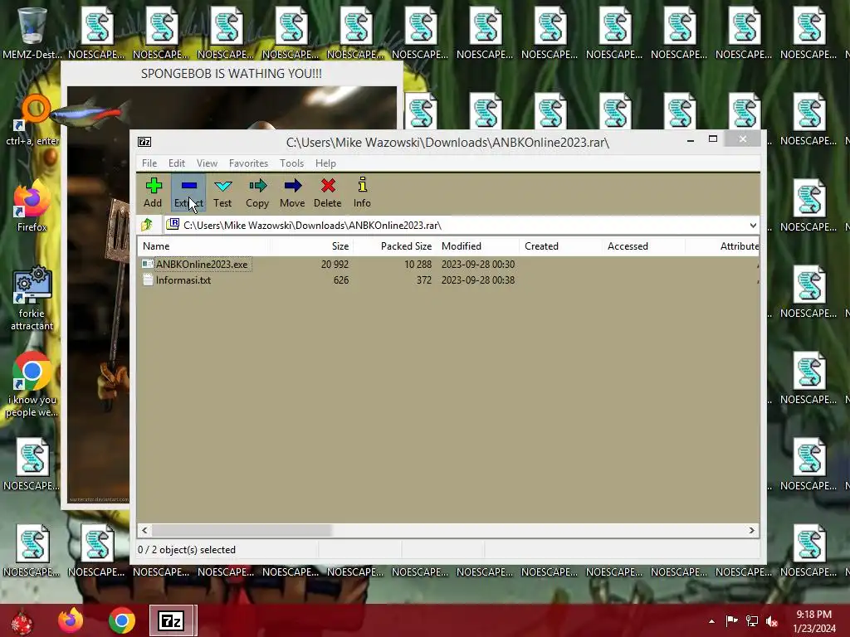Click the horizontal scrollbar left arrow

click(x=144, y=530)
